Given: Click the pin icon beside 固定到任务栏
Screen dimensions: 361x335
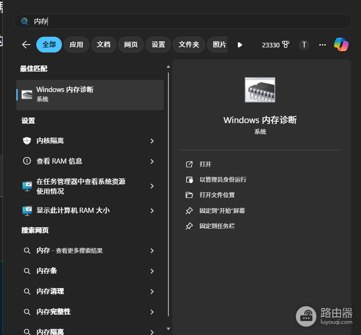Looking at the screenshot, I should pyautogui.click(x=189, y=226).
